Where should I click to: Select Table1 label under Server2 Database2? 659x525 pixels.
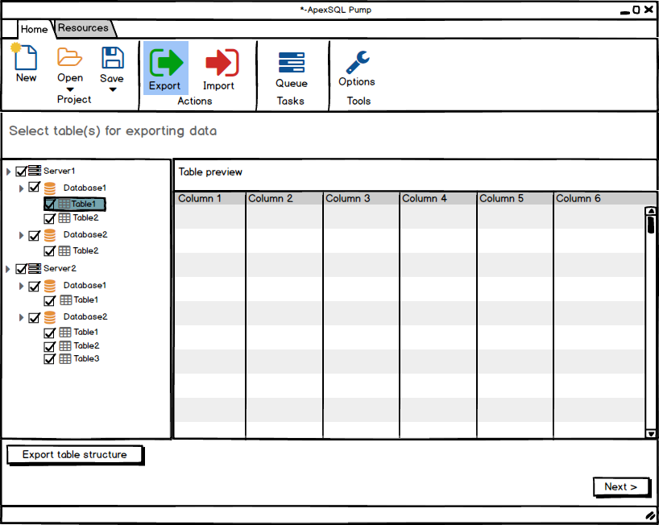[85, 333]
